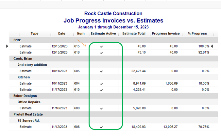Click the Estimate Total column header
The image size is (221, 138).
point(134,34)
